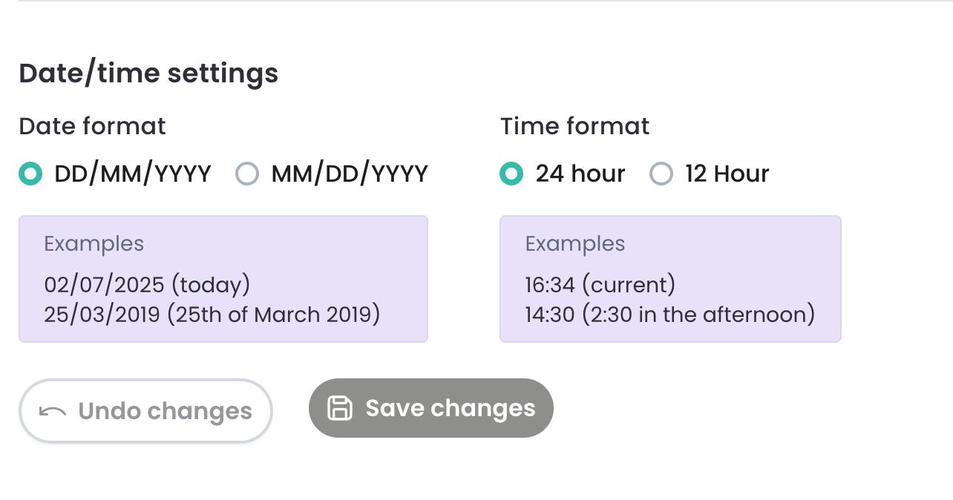Viewport: 953px width, 500px height.
Task: Click the 25/03/2019 example date line
Action: click(x=212, y=315)
